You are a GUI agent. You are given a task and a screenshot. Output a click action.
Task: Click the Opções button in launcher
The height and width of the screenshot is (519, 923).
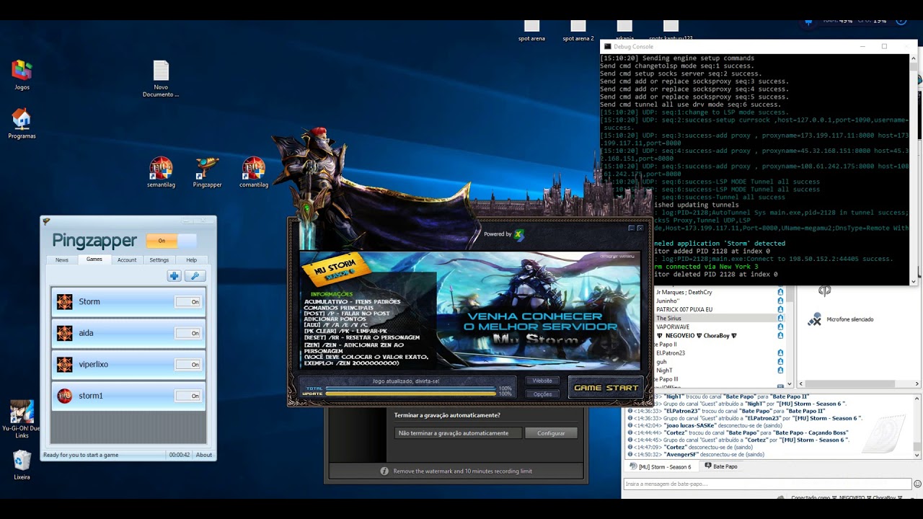coord(542,394)
